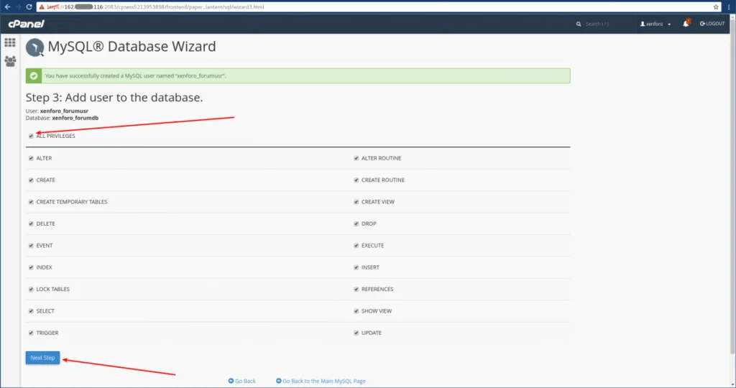736x388 pixels.
Task: Toggle the INDEX privilege checkbox
Action: (x=31, y=267)
